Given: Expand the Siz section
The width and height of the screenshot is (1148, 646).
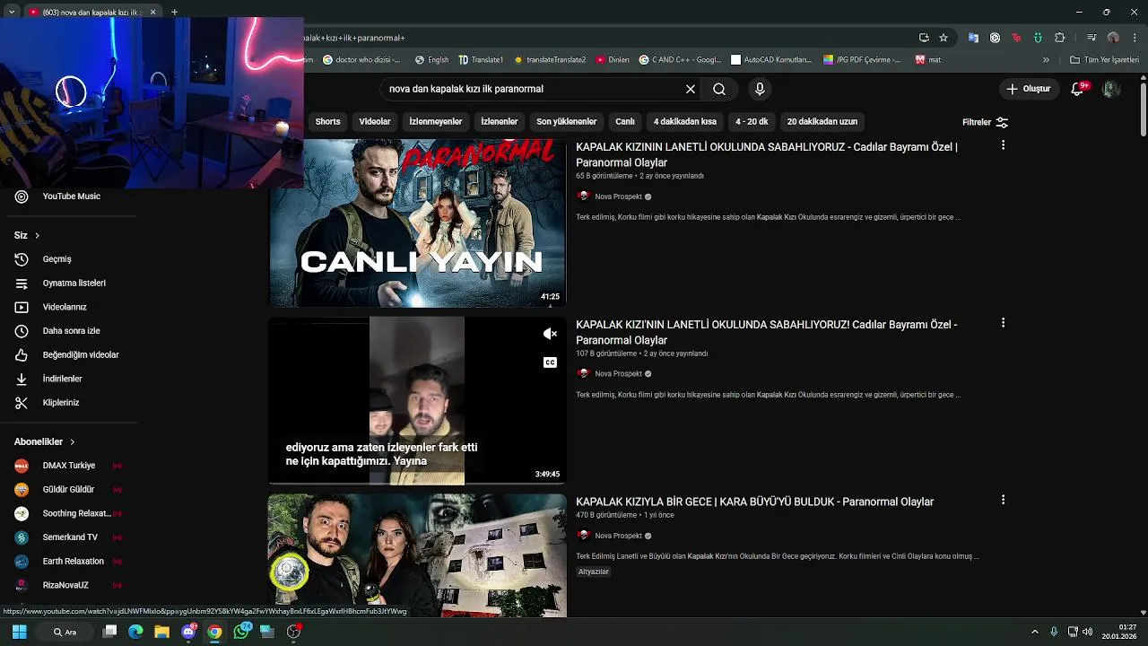Looking at the screenshot, I should click(x=27, y=235).
